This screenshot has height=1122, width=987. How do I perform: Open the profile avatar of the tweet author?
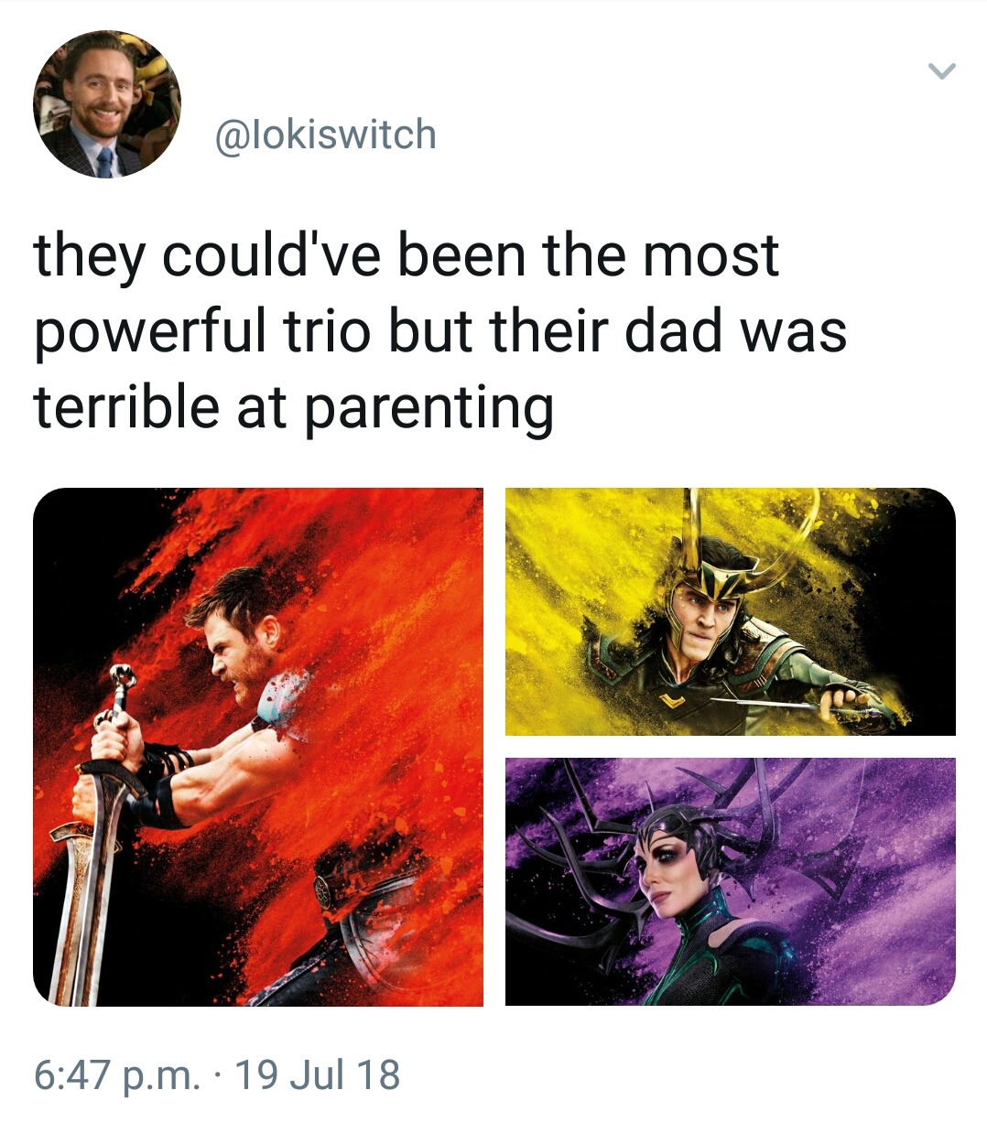pos(107,103)
